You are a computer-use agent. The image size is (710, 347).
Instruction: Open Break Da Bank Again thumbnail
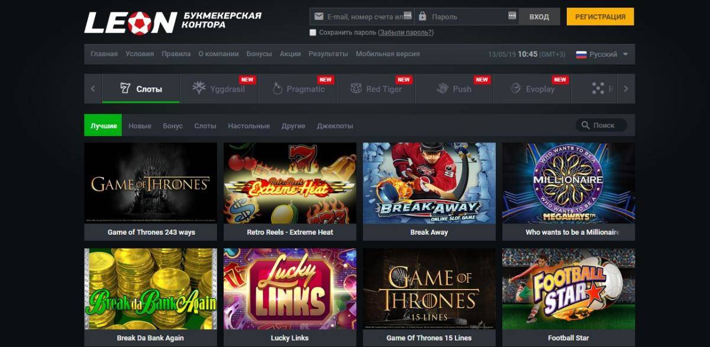pyautogui.click(x=150, y=289)
